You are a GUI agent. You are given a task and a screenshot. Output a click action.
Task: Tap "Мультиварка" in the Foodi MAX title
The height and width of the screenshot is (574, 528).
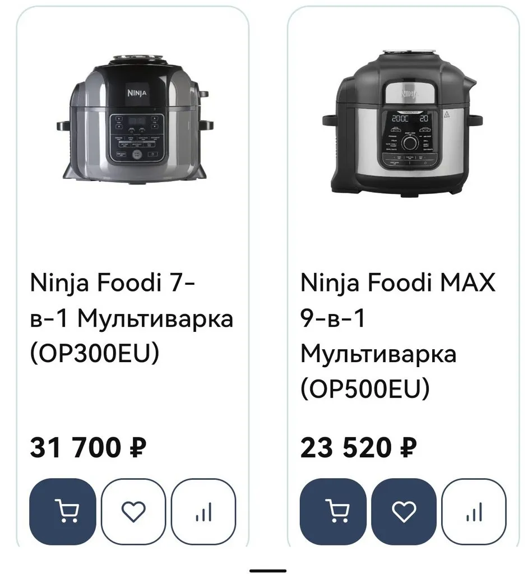point(378,354)
